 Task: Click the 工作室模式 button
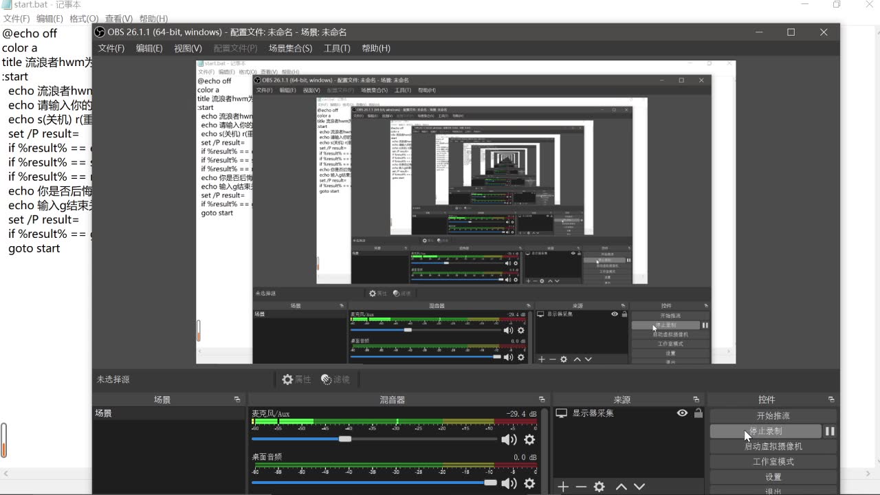click(x=773, y=461)
